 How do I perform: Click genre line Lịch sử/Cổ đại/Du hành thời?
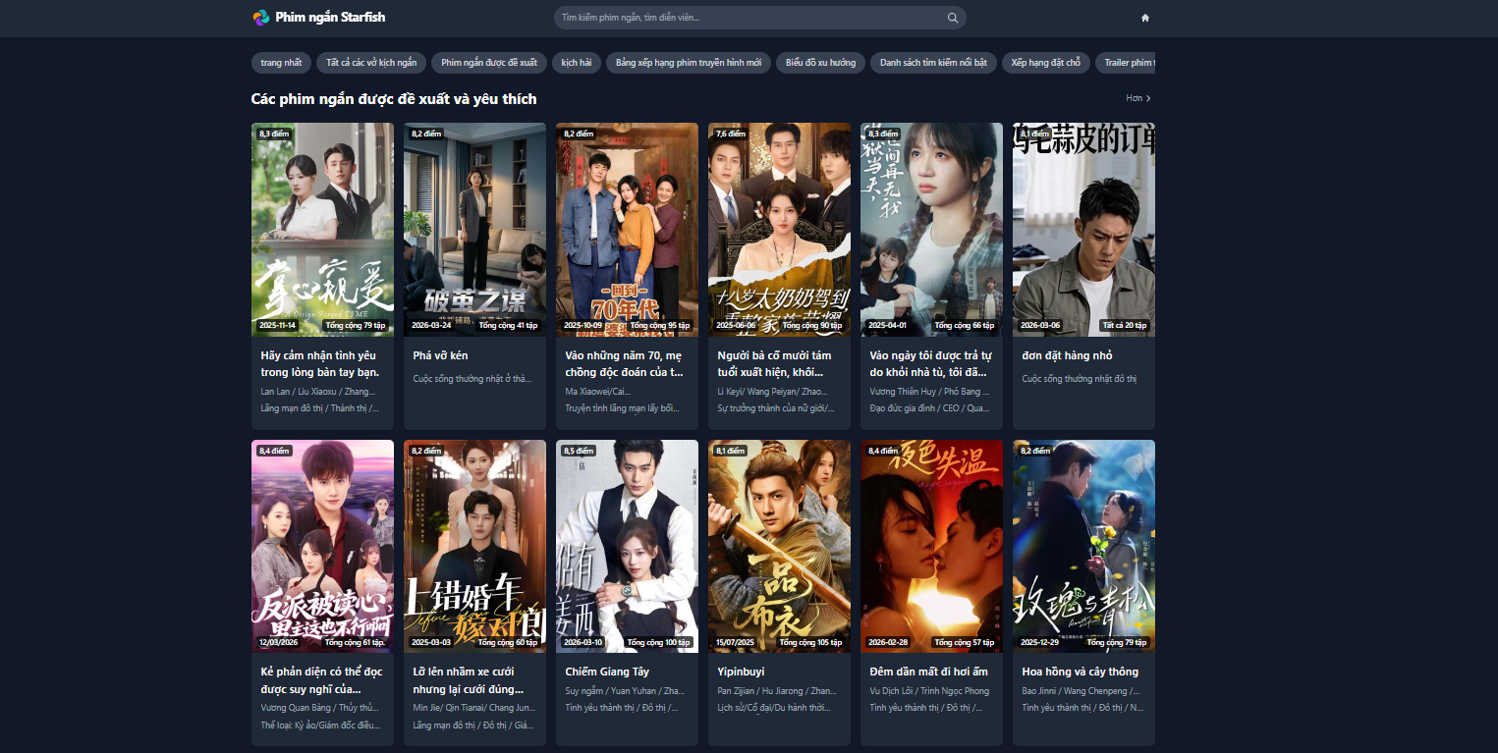coord(776,707)
